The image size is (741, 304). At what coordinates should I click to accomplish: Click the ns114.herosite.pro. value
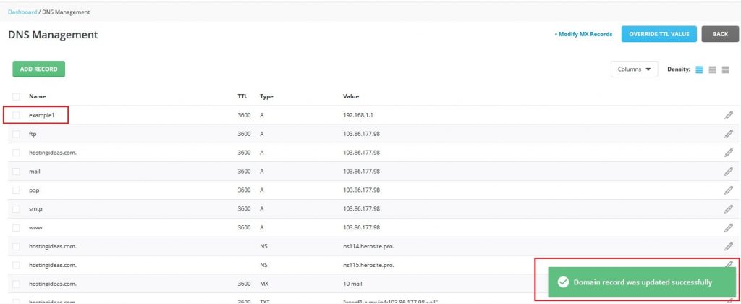[x=368, y=246]
